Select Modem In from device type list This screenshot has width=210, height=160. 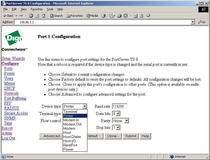click(71, 120)
